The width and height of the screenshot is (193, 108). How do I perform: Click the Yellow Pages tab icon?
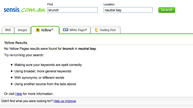(x=38, y=30)
